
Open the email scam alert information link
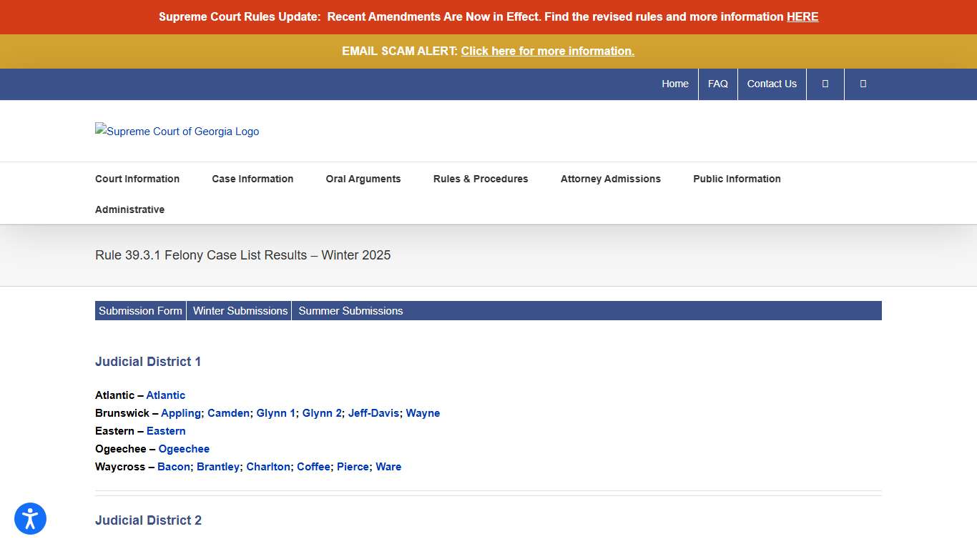pyautogui.click(x=547, y=51)
